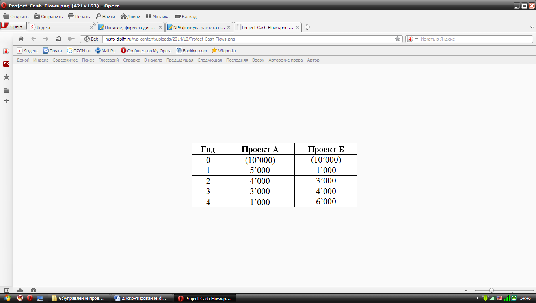536x303 pixels.
Task: Click the Проект А table header
Action: 260,149
